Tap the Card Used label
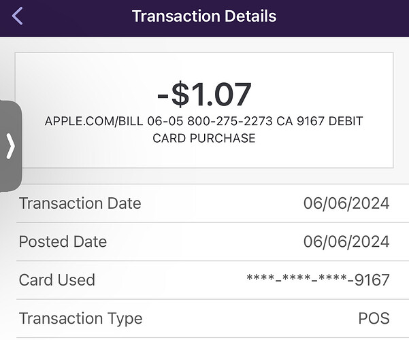This screenshot has height=340, width=409. coord(57,279)
